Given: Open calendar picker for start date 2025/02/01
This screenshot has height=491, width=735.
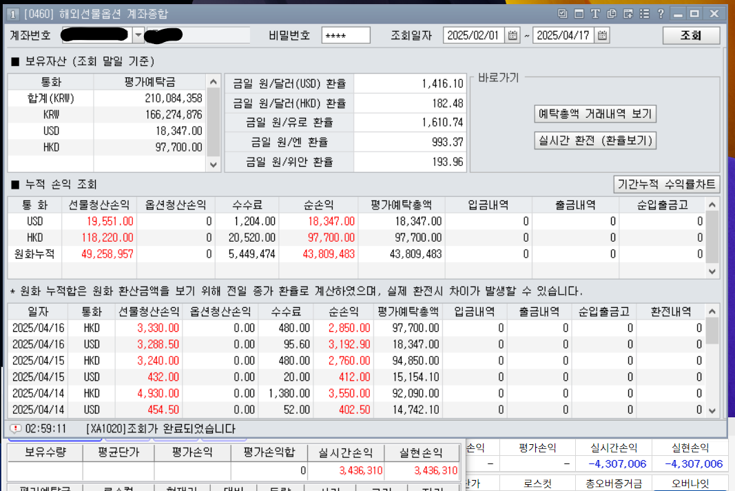Looking at the screenshot, I should pyautogui.click(x=513, y=35).
